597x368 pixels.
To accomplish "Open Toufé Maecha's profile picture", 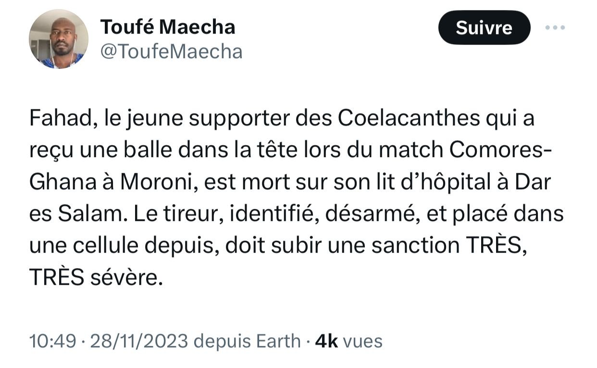I will point(59,39).
